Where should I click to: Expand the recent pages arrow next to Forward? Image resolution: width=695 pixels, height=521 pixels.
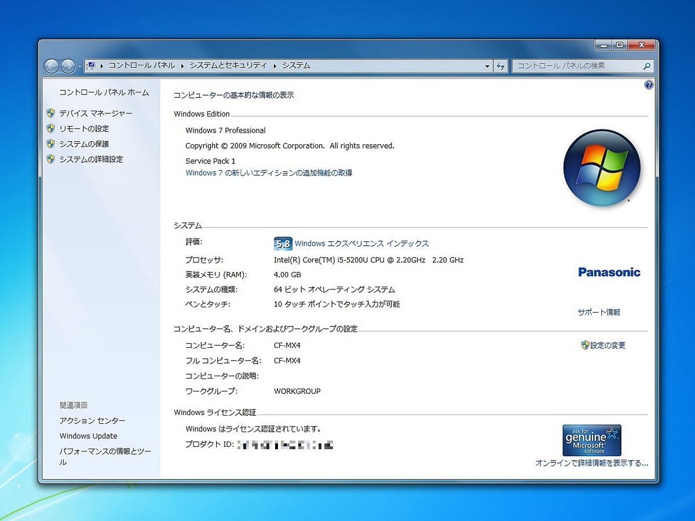[x=79, y=67]
